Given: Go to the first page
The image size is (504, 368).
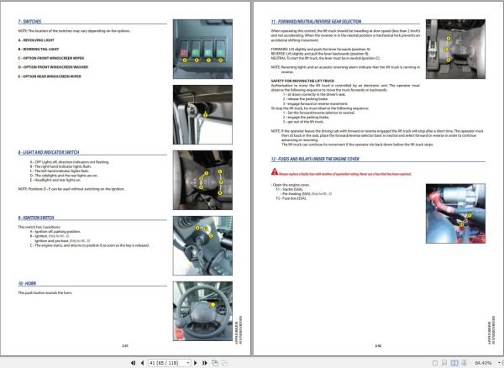Looking at the screenshot, I should pyautogui.click(x=133, y=362).
